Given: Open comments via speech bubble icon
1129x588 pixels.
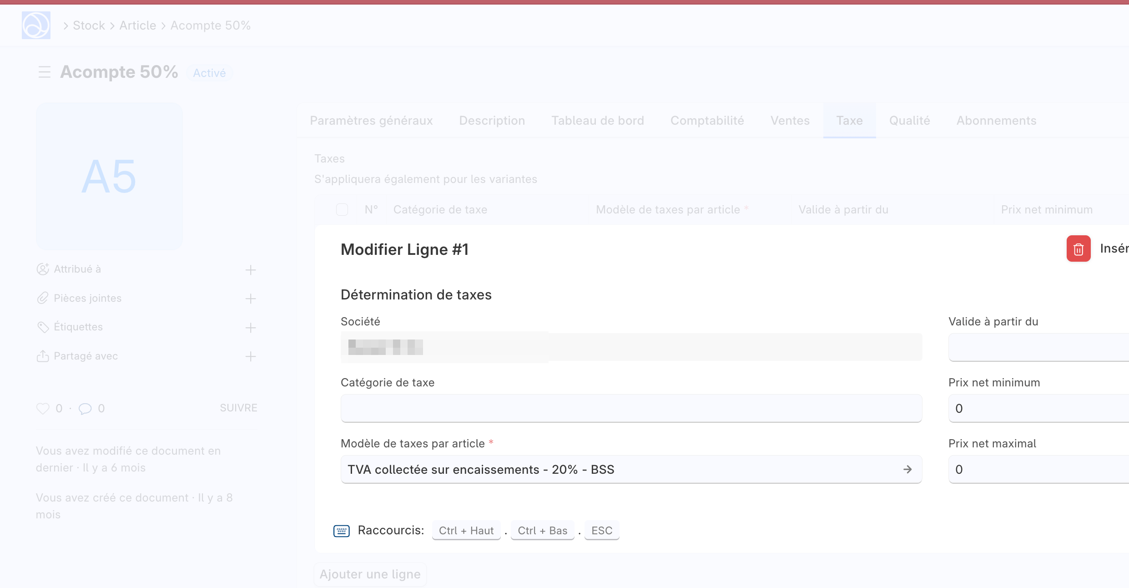Looking at the screenshot, I should [x=85, y=408].
